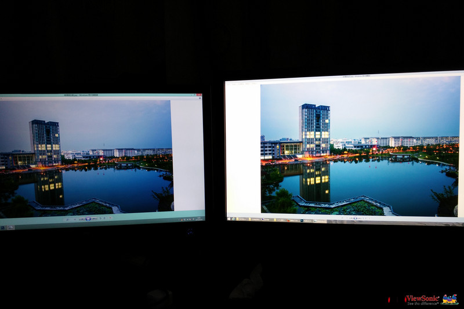This screenshot has height=309, width=464.
Task: Click photo viewer taskbar button on right monitor
Action: click(x=320, y=221)
